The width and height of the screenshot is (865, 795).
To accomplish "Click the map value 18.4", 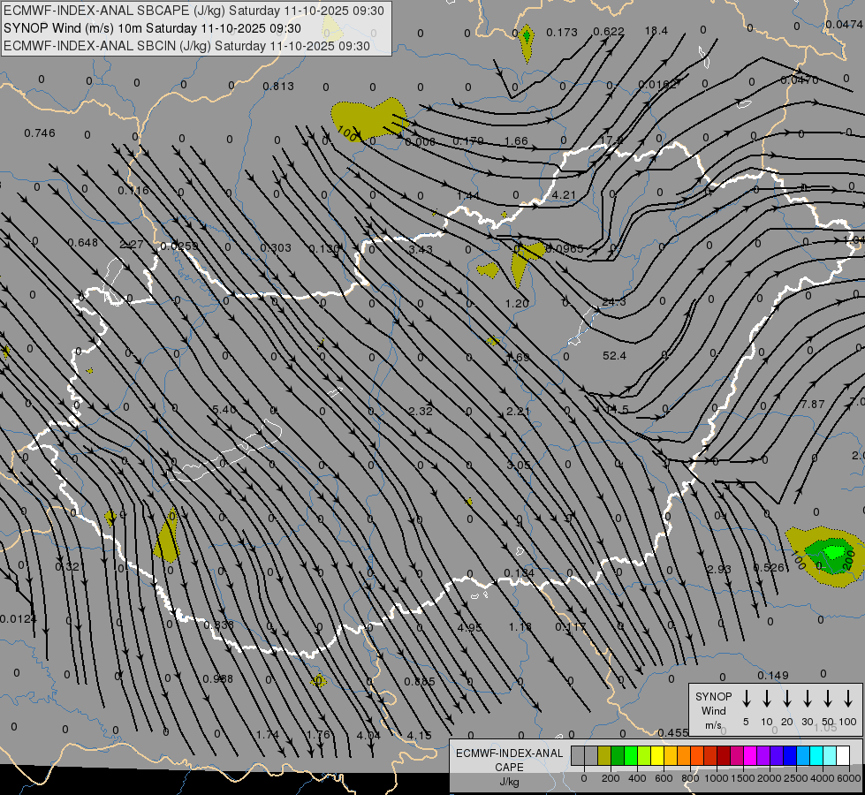I will pos(656,31).
